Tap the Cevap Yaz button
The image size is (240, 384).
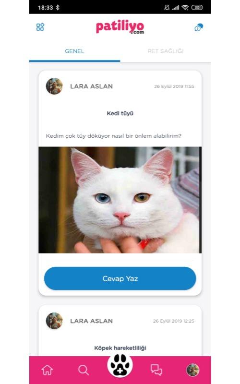click(120, 278)
